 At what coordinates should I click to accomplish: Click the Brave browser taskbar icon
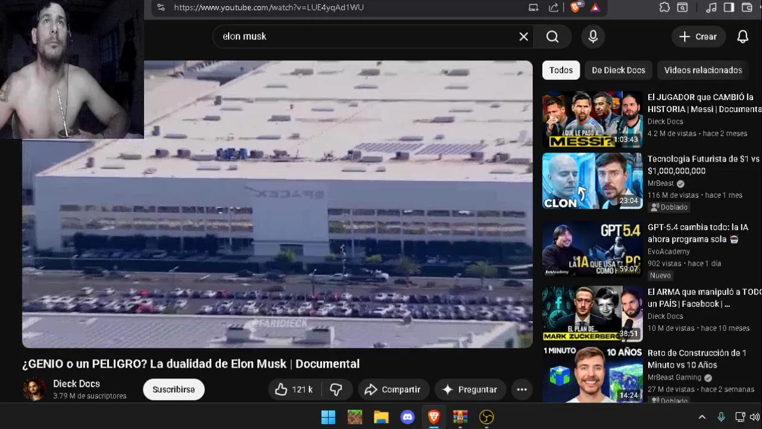click(434, 417)
